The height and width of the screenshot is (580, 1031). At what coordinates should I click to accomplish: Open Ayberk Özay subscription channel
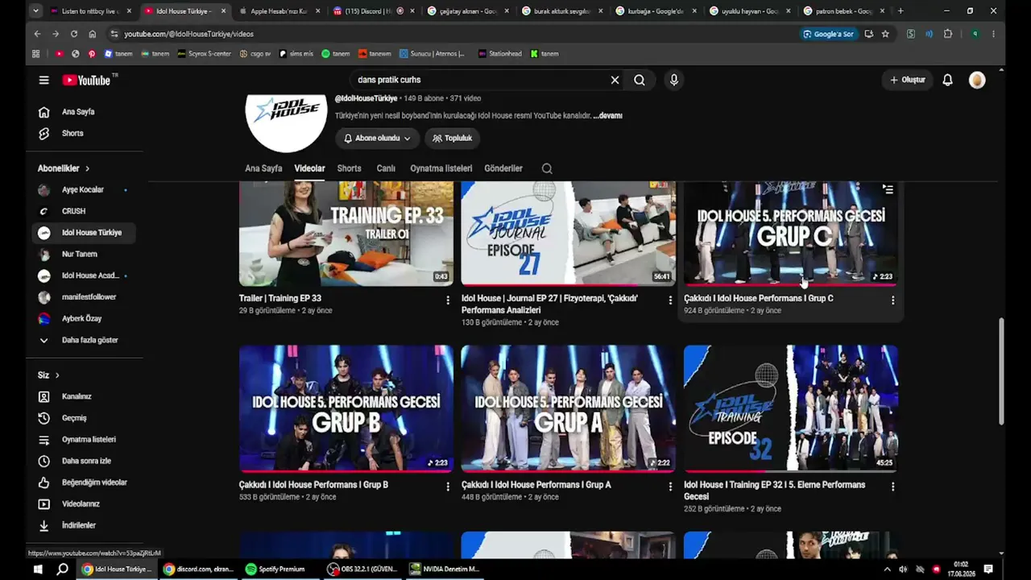[84, 319]
